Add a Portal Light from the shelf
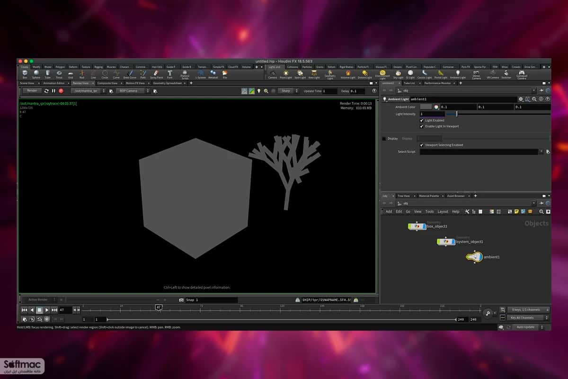The width and height of the screenshot is (568, 379). coord(441,74)
